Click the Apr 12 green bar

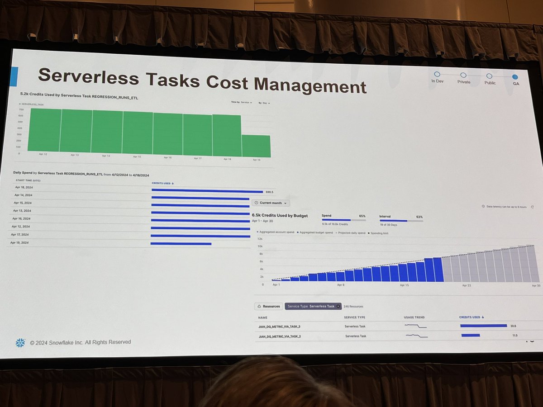[44, 130]
